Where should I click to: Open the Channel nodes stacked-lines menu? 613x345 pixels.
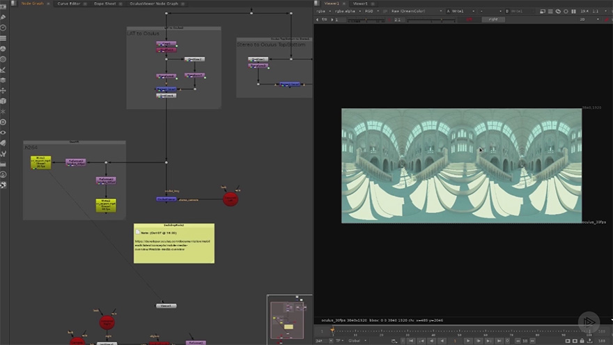(x=3, y=38)
